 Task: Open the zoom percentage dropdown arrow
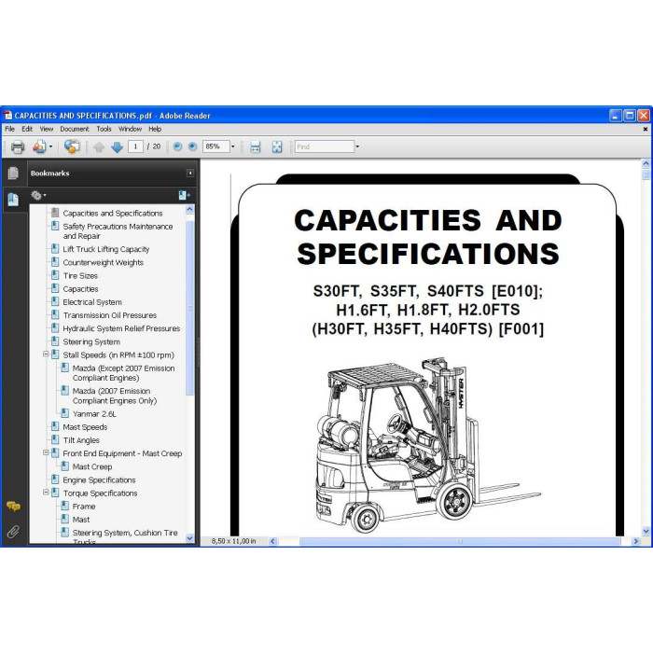coord(233,146)
